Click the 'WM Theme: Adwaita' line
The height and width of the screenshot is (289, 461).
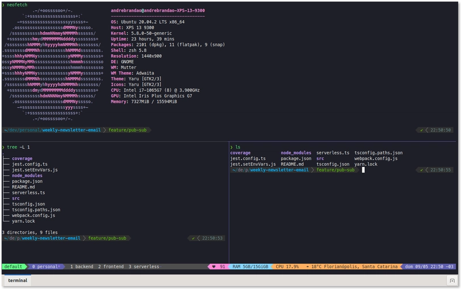tap(133, 73)
